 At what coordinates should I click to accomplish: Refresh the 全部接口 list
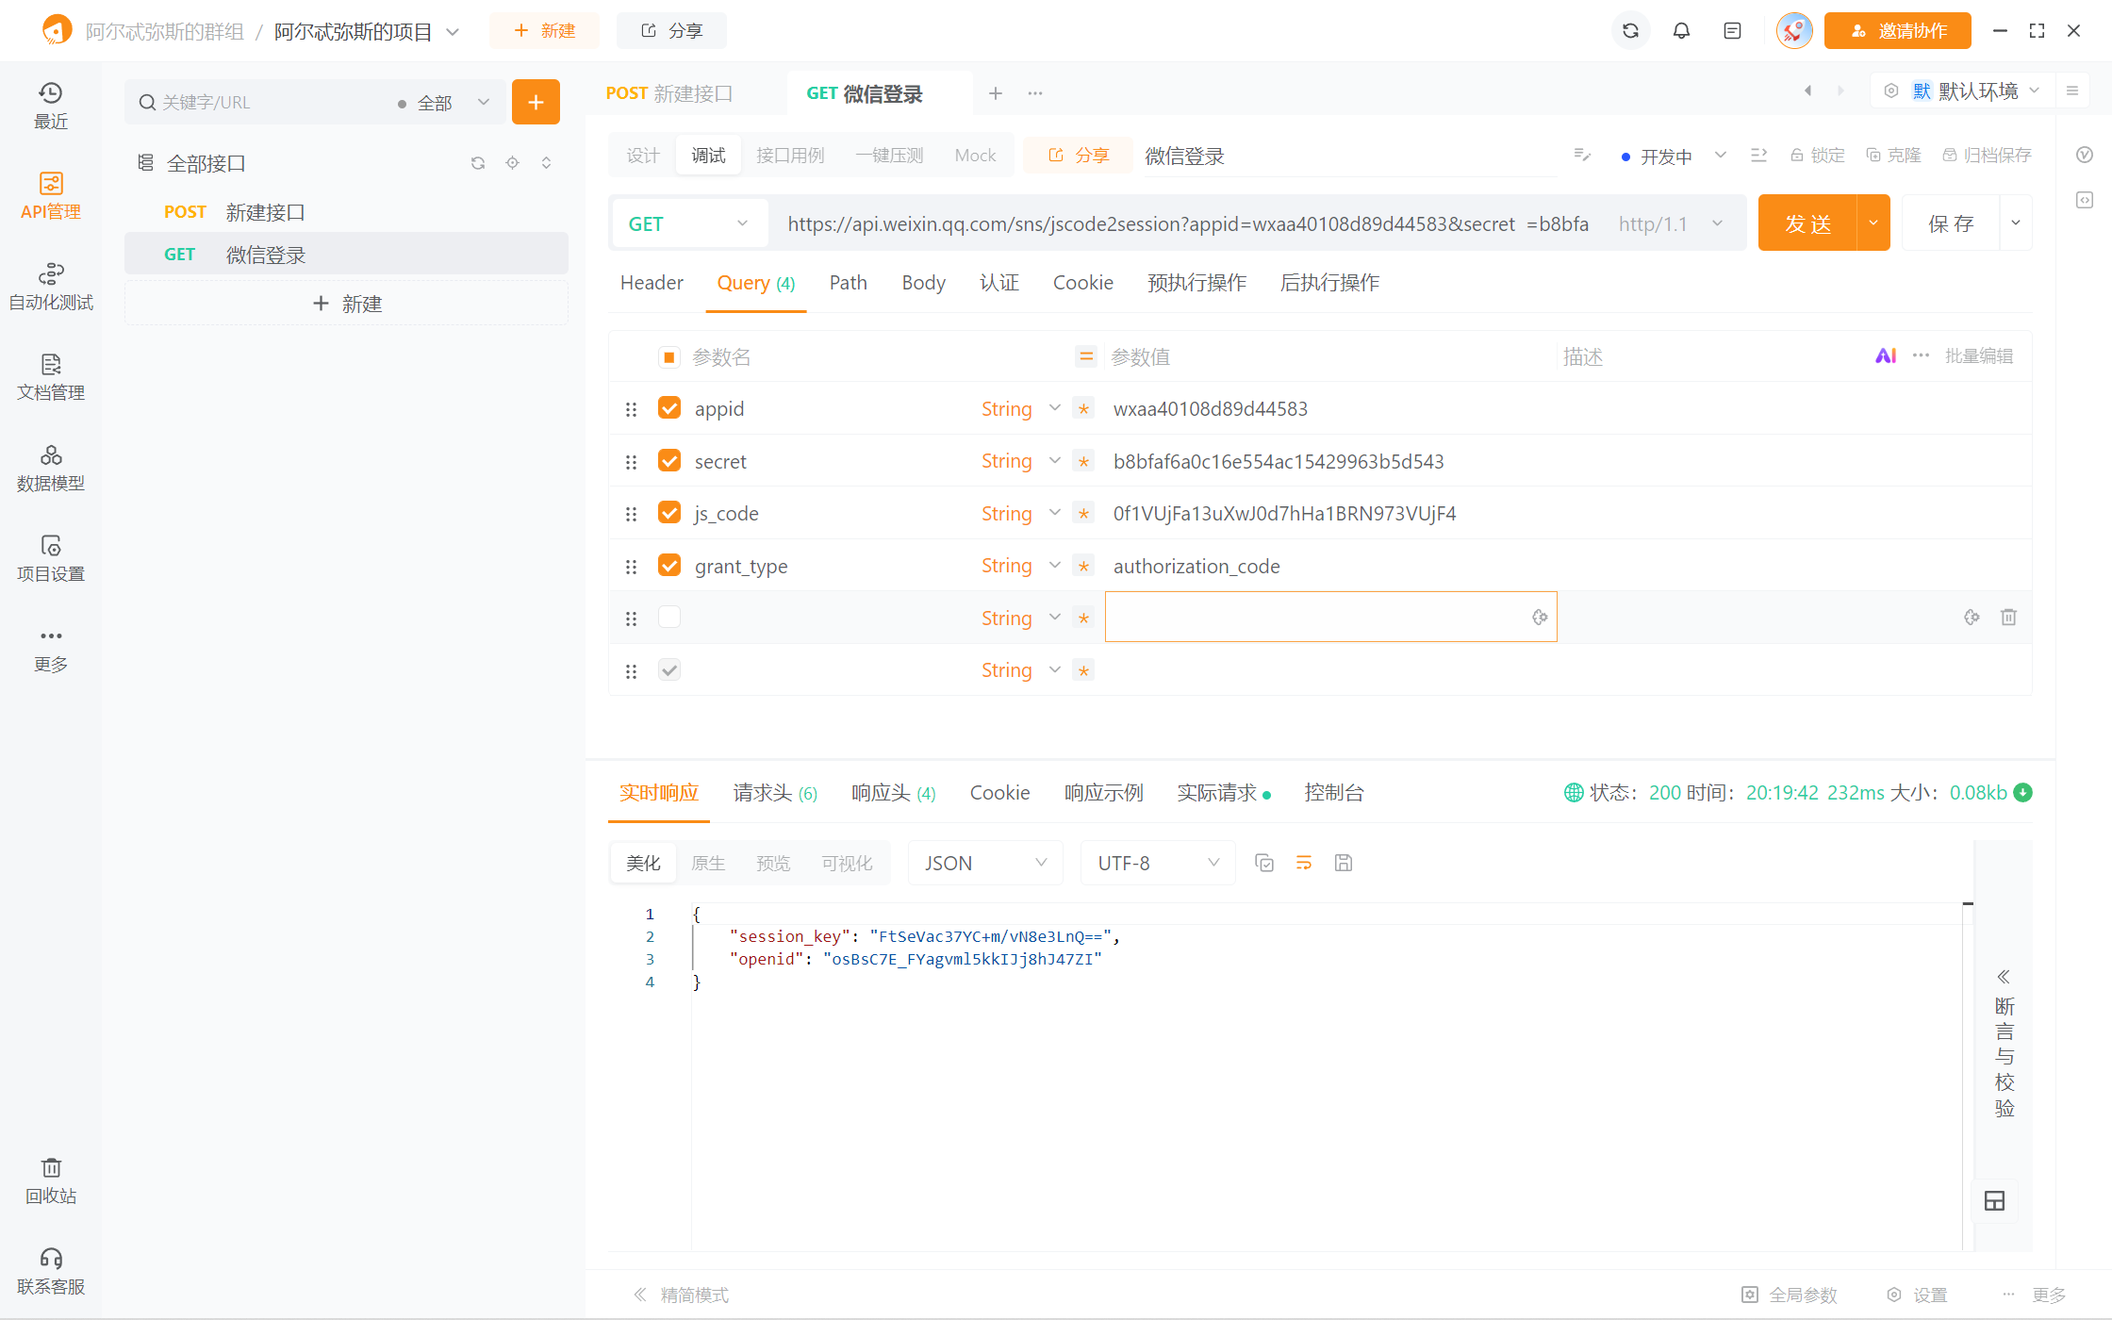pyautogui.click(x=478, y=163)
